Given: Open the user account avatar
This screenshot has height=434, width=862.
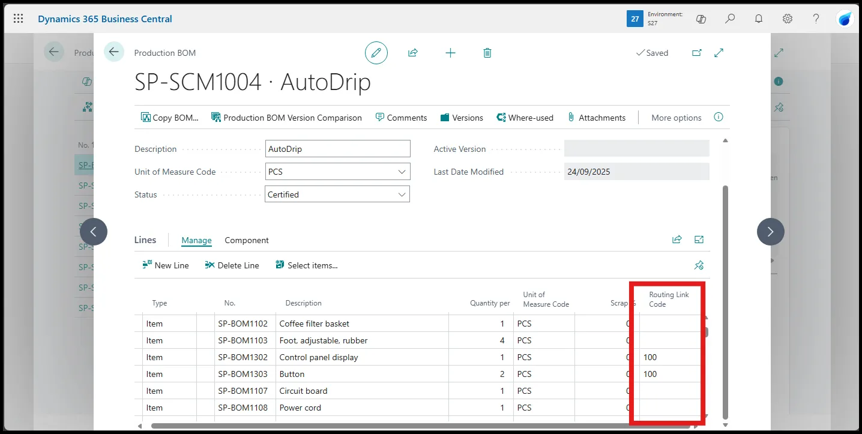Looking at the screenshot, I should tap(845, 19).
